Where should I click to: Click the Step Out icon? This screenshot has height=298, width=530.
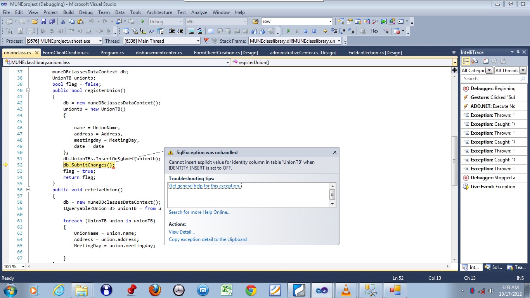(351, 31)
